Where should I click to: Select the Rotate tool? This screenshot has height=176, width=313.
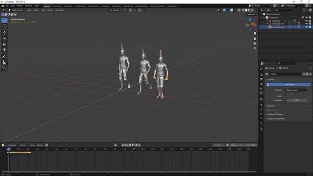tap(4, 38)
